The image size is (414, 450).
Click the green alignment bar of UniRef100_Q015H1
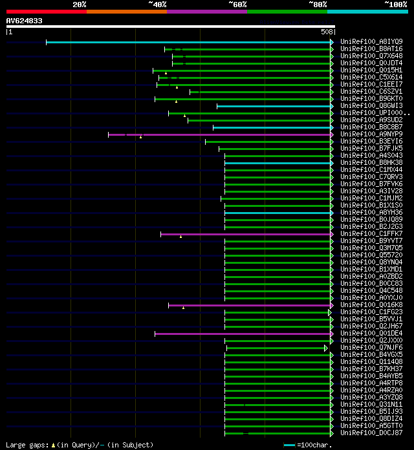point(241,70)
